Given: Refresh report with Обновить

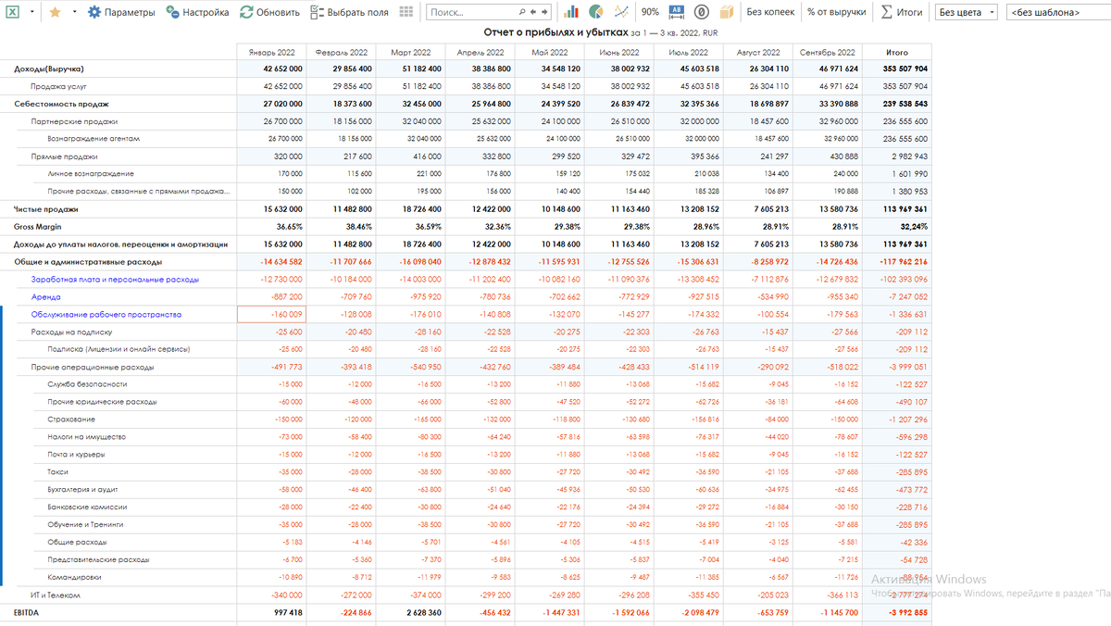Looking at the screenshot, I should [269, 12].
